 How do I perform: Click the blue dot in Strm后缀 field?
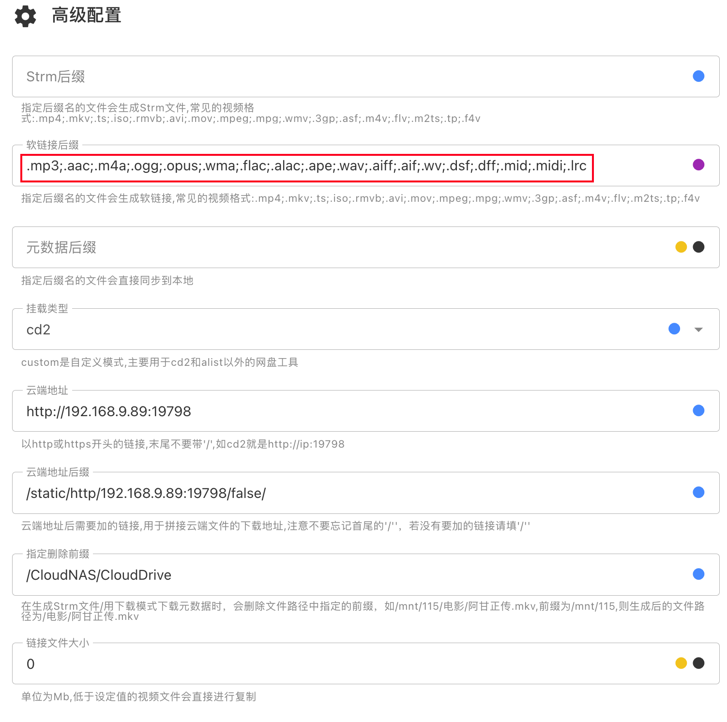[x=698, y=76]
